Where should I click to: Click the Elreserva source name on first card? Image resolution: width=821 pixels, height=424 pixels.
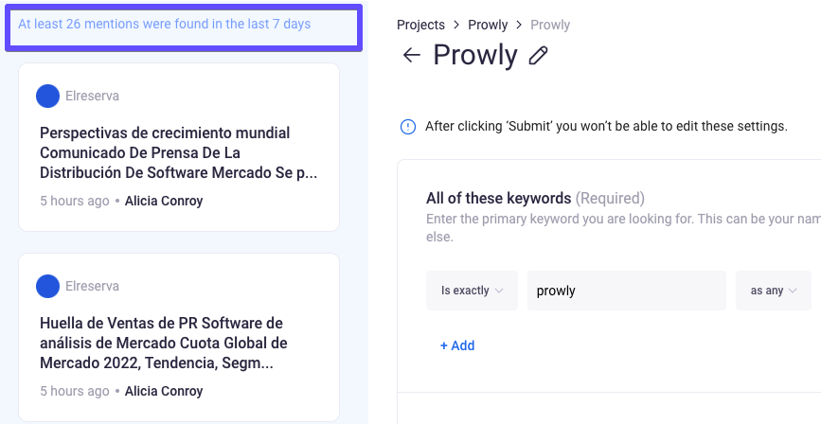point(92,96)
